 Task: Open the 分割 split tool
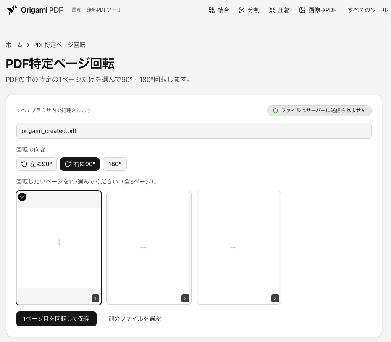point(249,10)
